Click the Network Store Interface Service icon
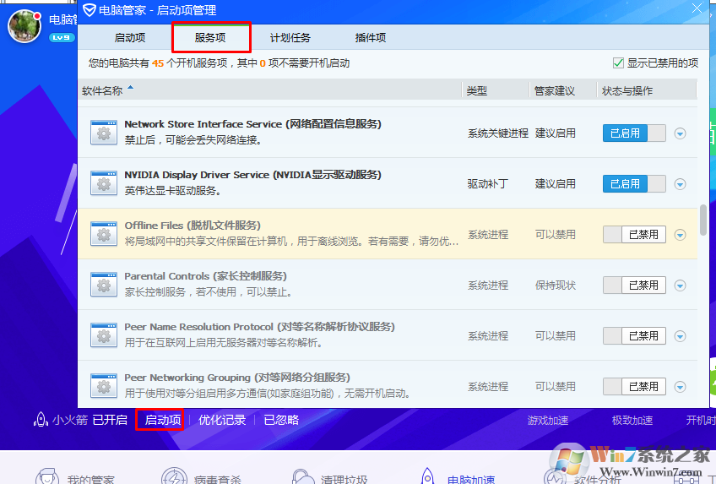This screenshot has height=484, width=716. pos(104,133)
